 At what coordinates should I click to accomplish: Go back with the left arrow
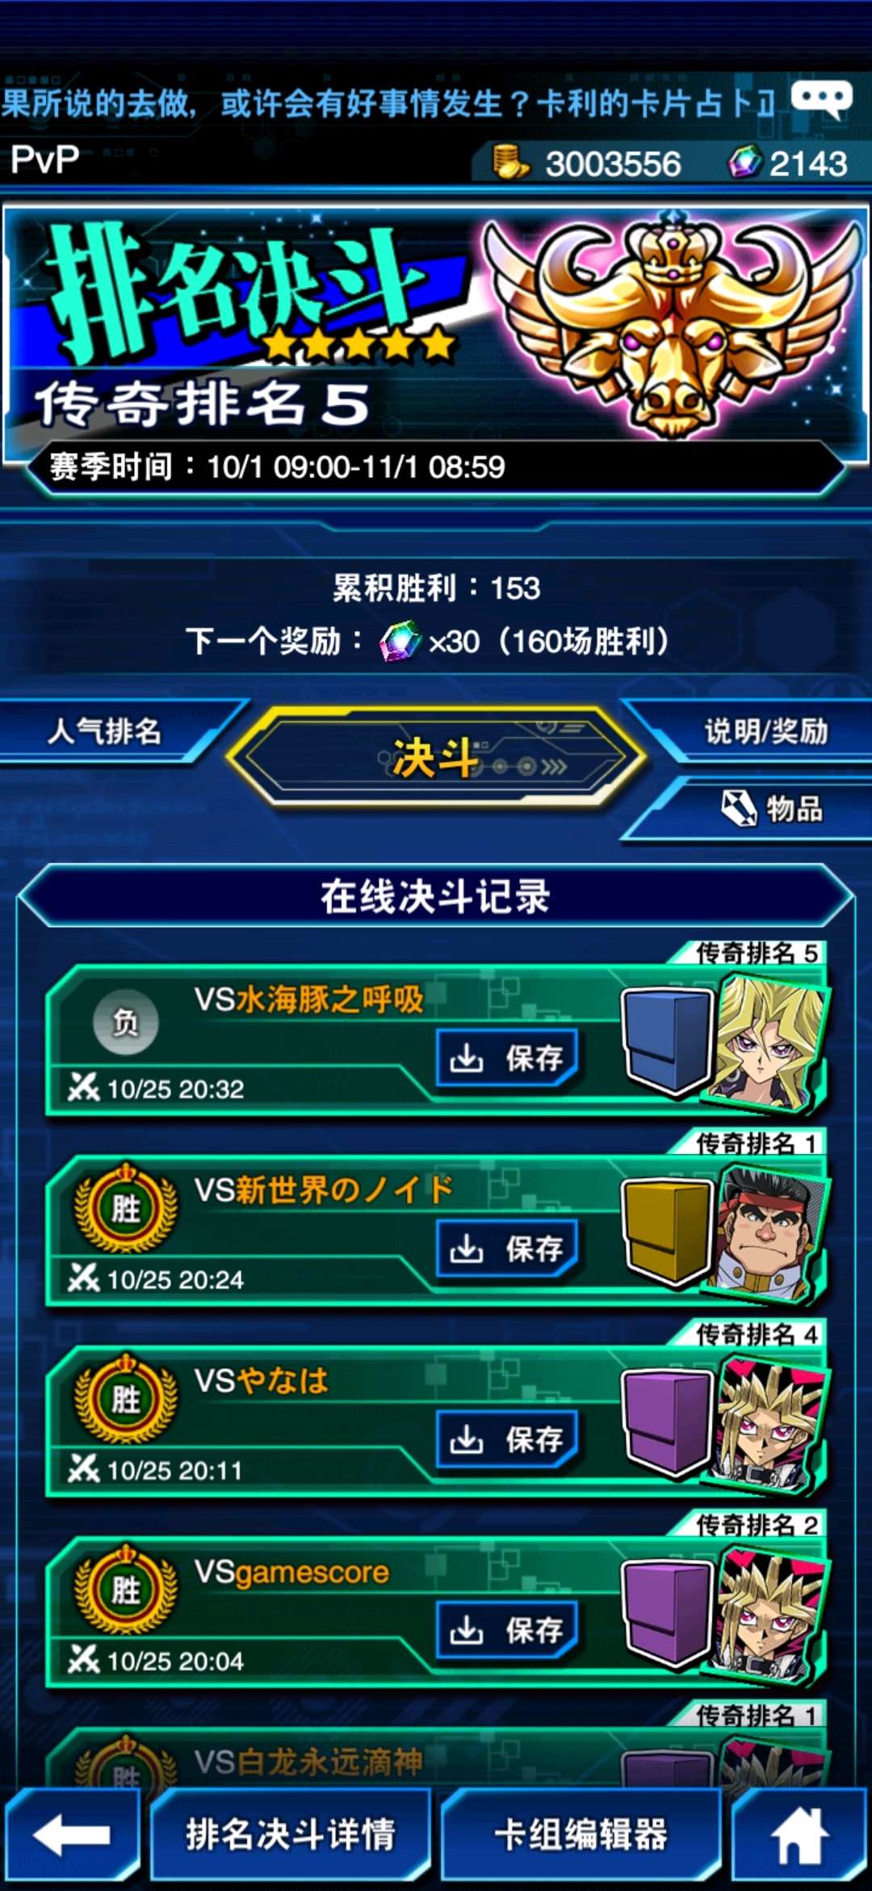tap(73, 1834)
